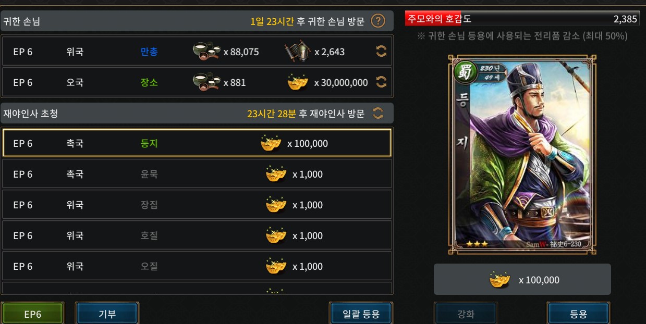The image size is (646, 324).
Task: Select the 오질 recruit row
Action: click(x=197, y=266)
